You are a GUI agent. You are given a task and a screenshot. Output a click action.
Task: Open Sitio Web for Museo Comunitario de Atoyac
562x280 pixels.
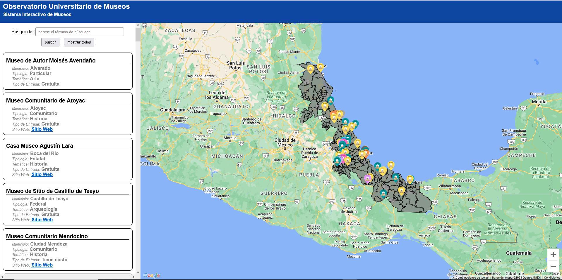42,129
